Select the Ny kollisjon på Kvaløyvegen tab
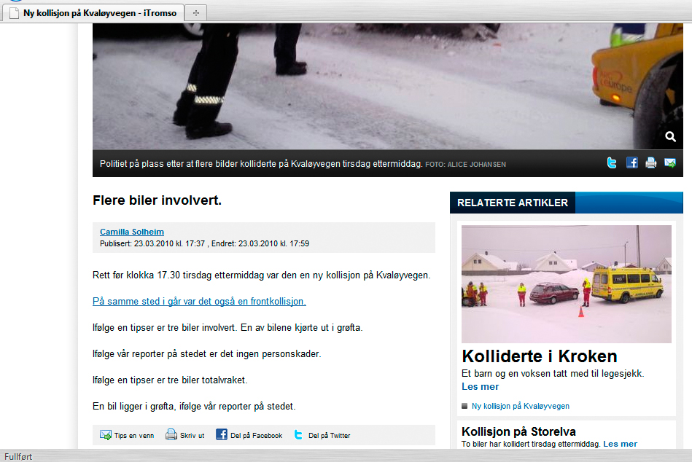The width and height of the screenshot is (692, 462). [93, 13]
